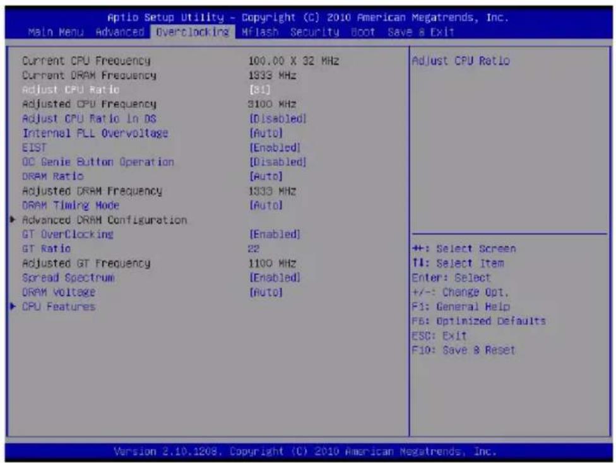
Task: Click the 100.00 X 32 MHz value
Action: point(294,61)
